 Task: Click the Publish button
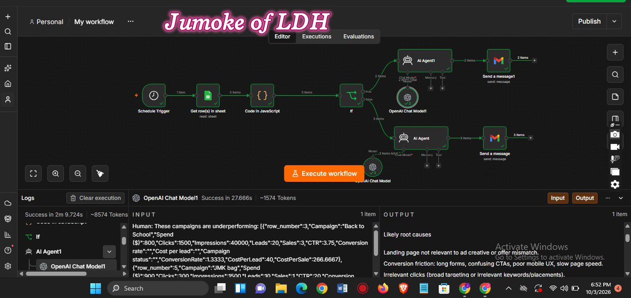[x=589, y=22]
